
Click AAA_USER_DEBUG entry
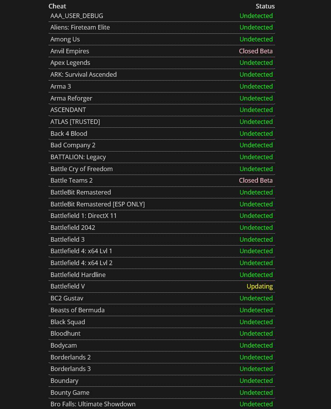pyautogui.click(x=77, y=16)
